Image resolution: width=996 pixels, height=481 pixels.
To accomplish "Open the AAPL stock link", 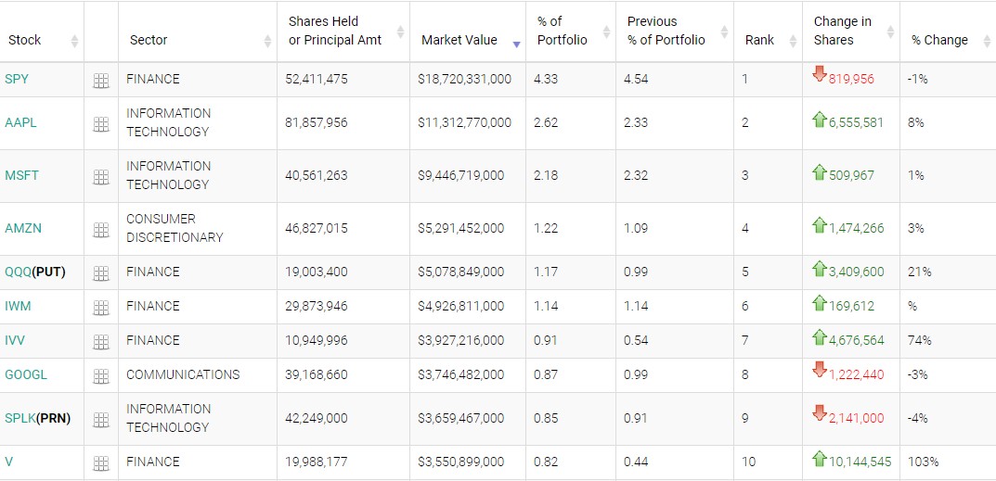I will coord(20,122).
